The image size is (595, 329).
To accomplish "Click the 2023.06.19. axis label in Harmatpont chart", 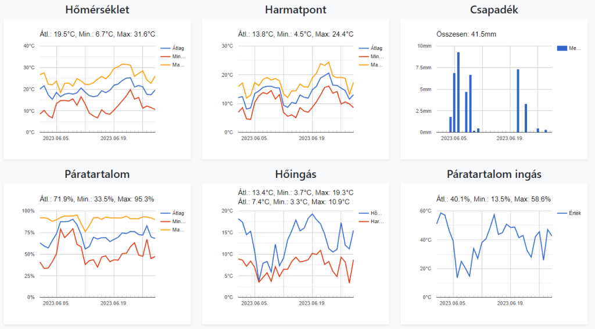I will [313, 138].
